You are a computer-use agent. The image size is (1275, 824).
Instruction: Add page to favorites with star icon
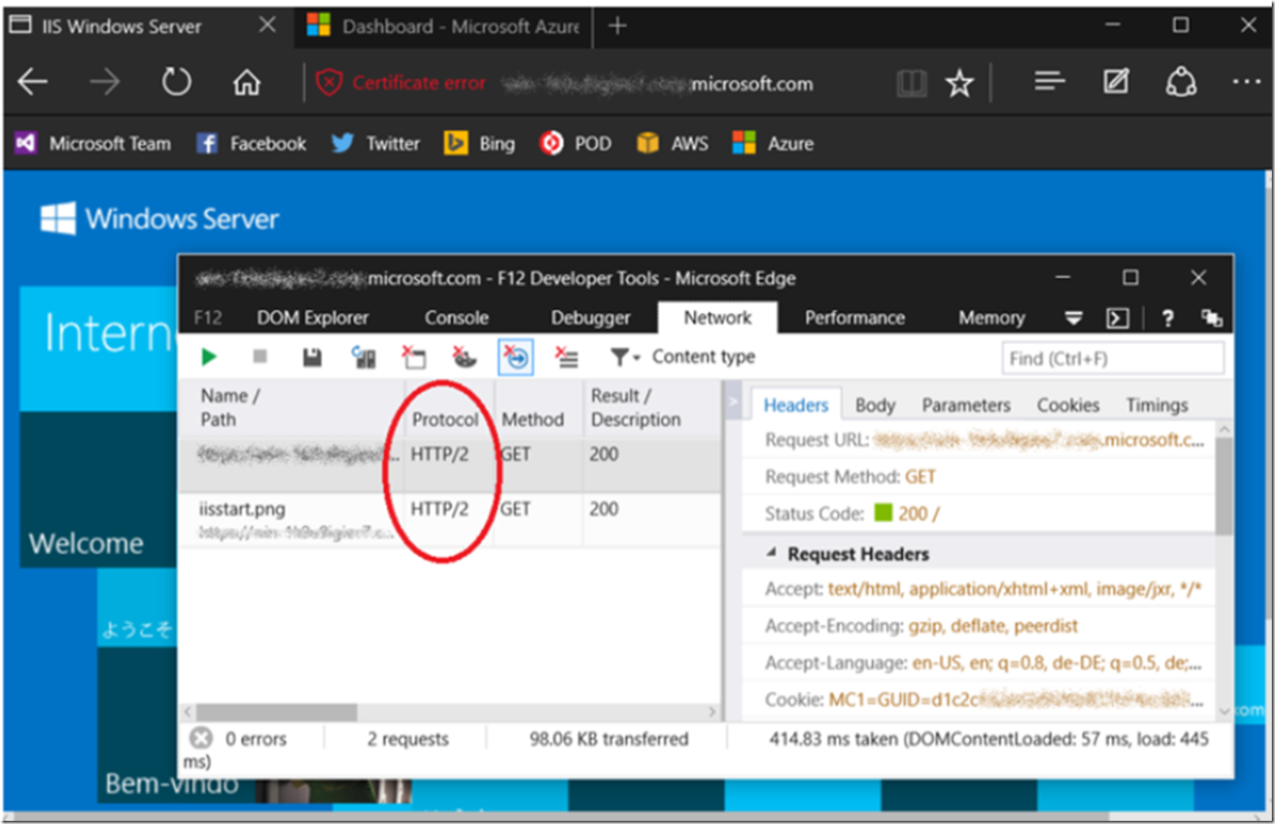point(959,83)
